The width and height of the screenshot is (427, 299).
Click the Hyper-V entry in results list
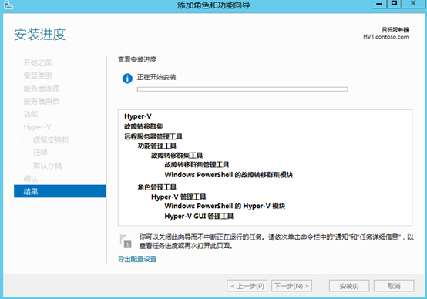[x=138, y=116]
